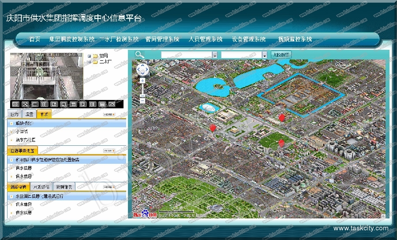The width and height of the screenshot is (397, 240).
Task: Click the first icon in the video toolbar
Action: [x=15, y=104]
